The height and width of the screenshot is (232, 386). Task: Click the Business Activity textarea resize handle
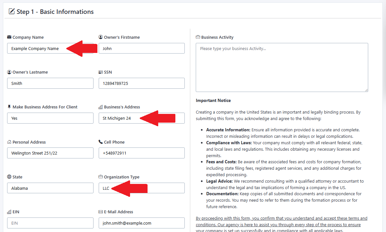tap(366, 90)
